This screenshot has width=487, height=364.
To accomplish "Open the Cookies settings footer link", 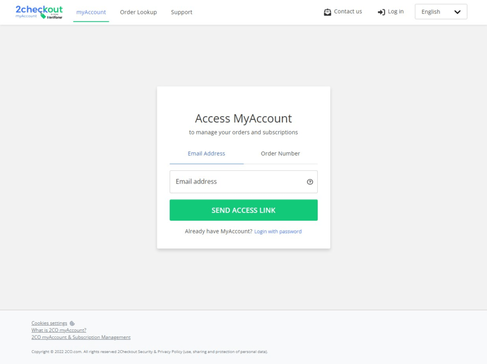I will (49, 323).
